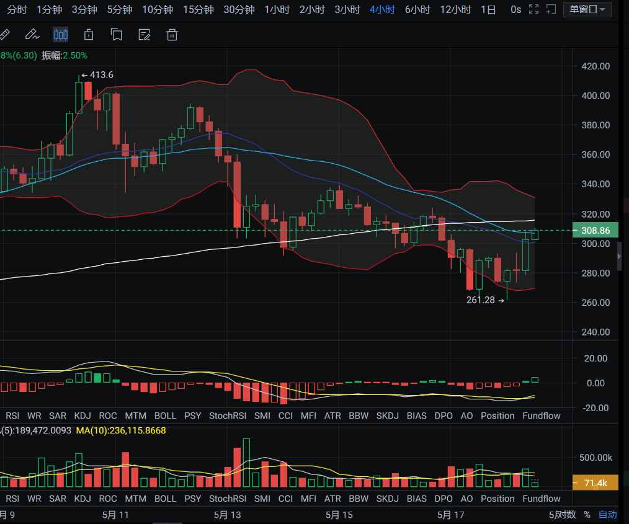The width and height of the screenshot is (629, 524).
Task: Click the MA(10):236,115.8668 volume label
Action: pos(121,430)
